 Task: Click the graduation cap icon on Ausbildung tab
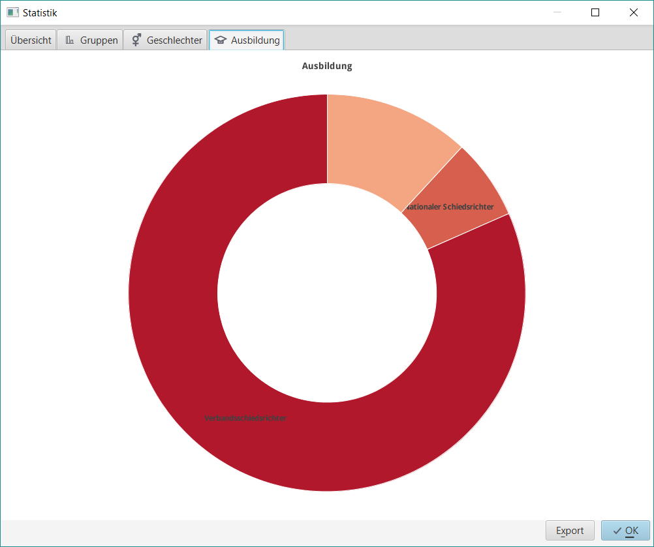pyautogui.click(x=220, y=40)
